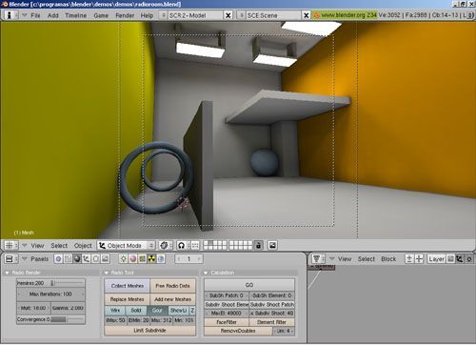
Task: Collapse the Radio Render panel triangle
Action: coord(8,273)
